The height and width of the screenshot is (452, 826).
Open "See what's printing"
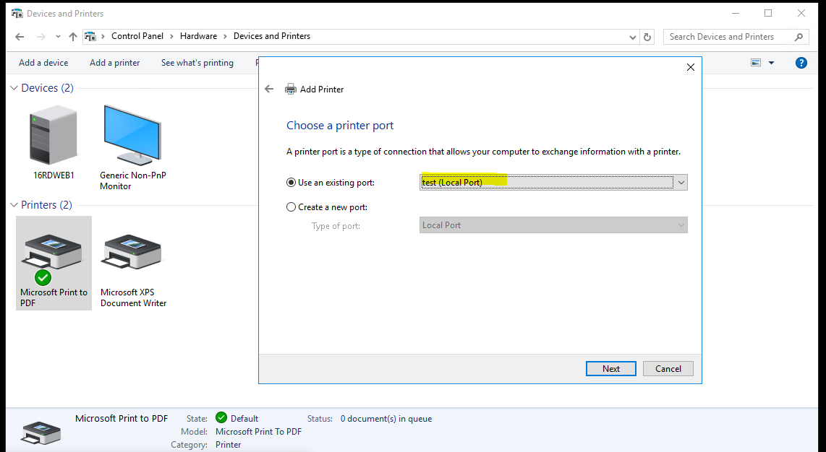(x=197, y=62)
